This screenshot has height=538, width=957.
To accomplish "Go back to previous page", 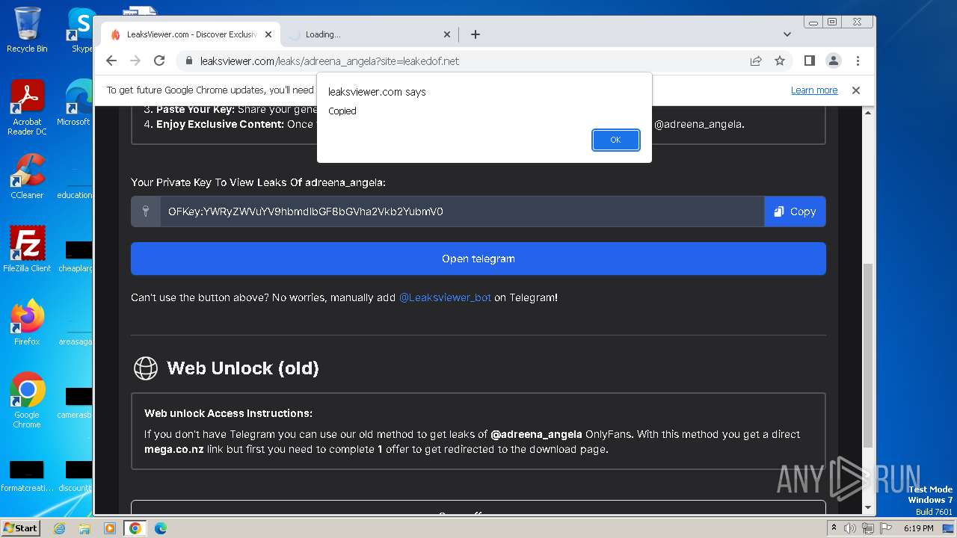I will click(111, 61).
